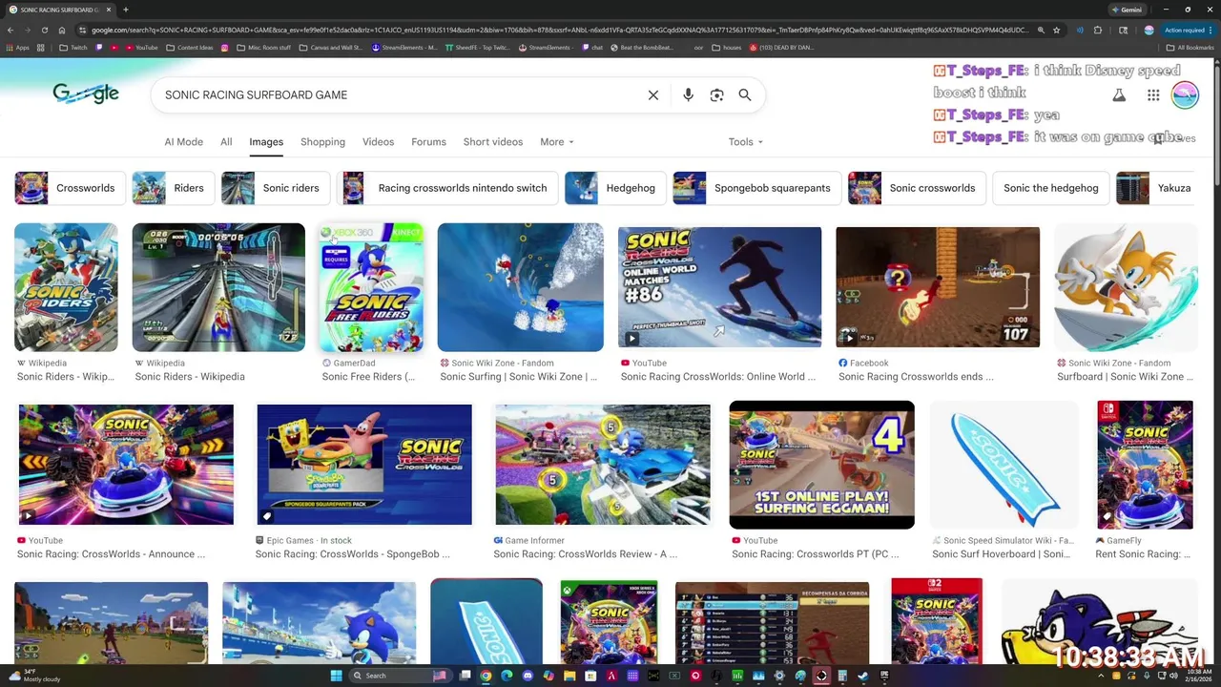Open search by image camera icon
Viewport: 1221px width, 687px height.
pyautogui.click(x=716, y=95)
